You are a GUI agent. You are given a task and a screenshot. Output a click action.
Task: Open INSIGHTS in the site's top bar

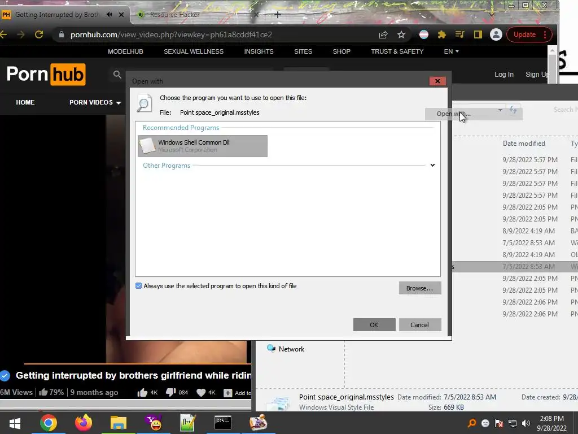coord(259,51)
